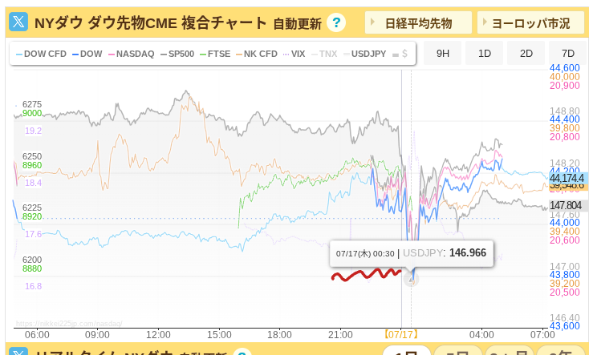
Task: Enable the TNX series in the legend
Action: point(324,54)
